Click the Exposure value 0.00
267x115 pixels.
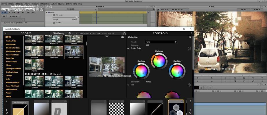pyautogui.click(x=148, y=45)
